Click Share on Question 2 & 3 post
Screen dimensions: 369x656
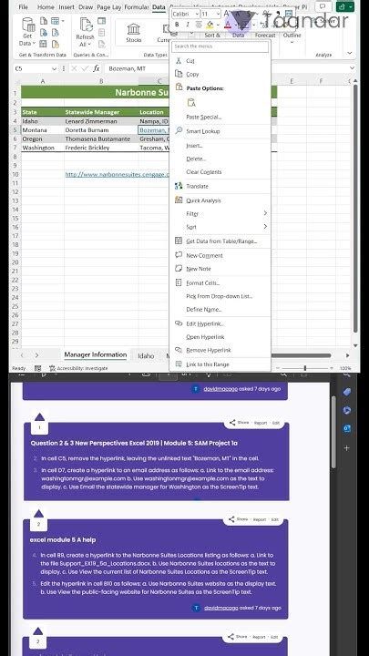[239, 423]
